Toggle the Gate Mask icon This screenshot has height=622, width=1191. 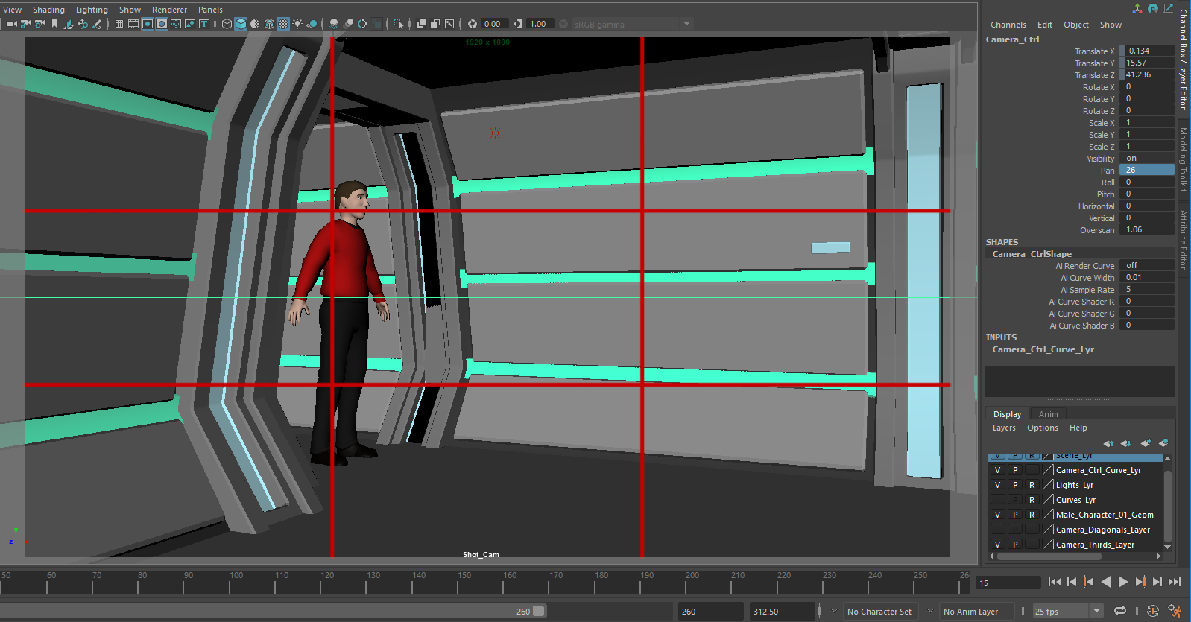pos(161,24)
